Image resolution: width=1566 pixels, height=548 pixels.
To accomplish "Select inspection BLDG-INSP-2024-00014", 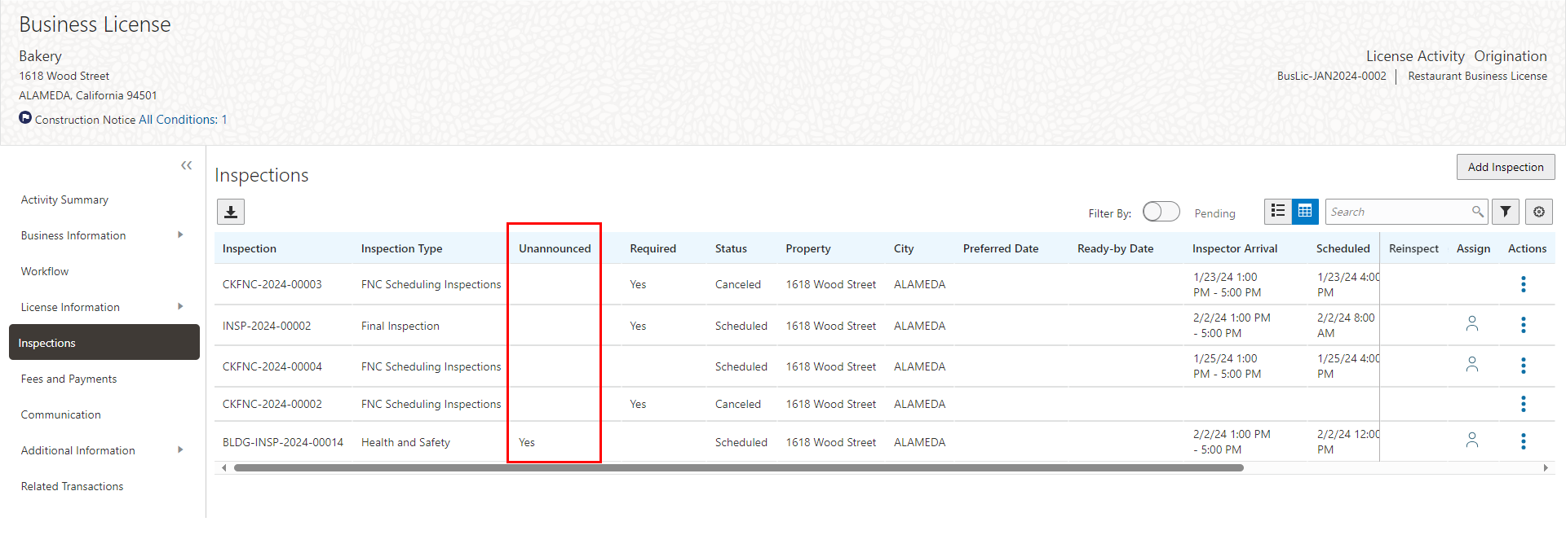I will pyautogui.click(x=283, y=442).
